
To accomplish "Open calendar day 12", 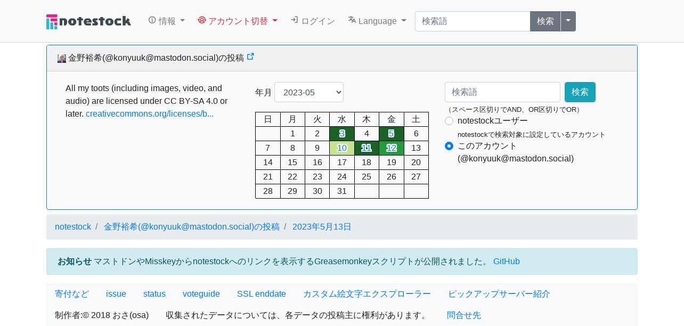I will click(x=391, y=148).
